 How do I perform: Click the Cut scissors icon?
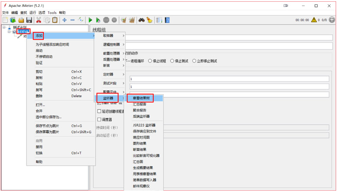[x=39, y=20]
